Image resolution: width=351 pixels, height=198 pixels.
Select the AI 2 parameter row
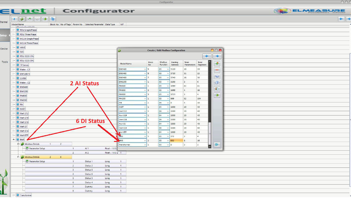(x=76, y=153)
